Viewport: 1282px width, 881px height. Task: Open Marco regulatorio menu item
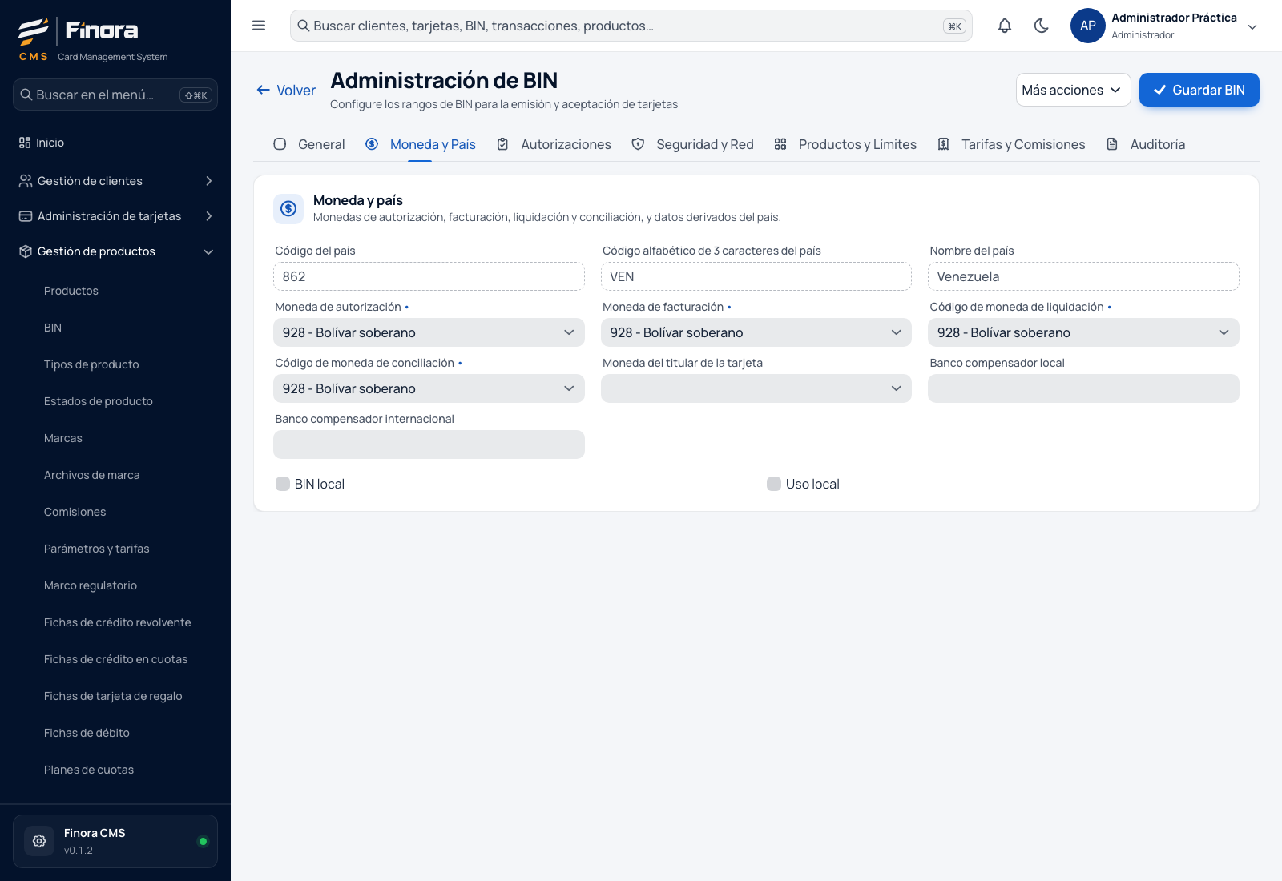[x=91, y=585]
